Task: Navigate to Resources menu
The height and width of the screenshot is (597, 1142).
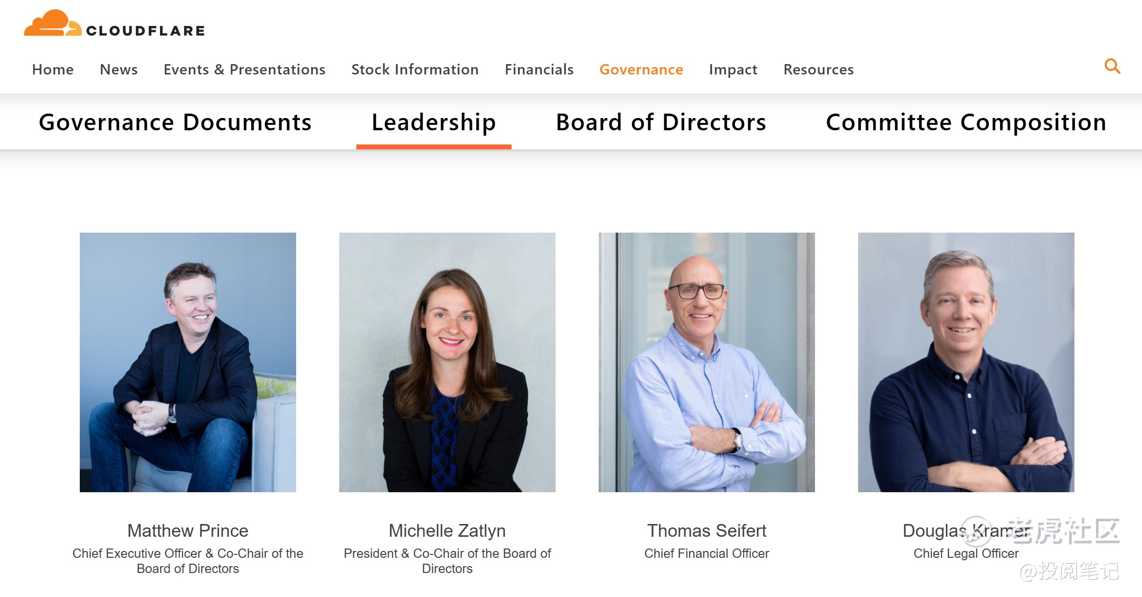Action: pos(818,70)
